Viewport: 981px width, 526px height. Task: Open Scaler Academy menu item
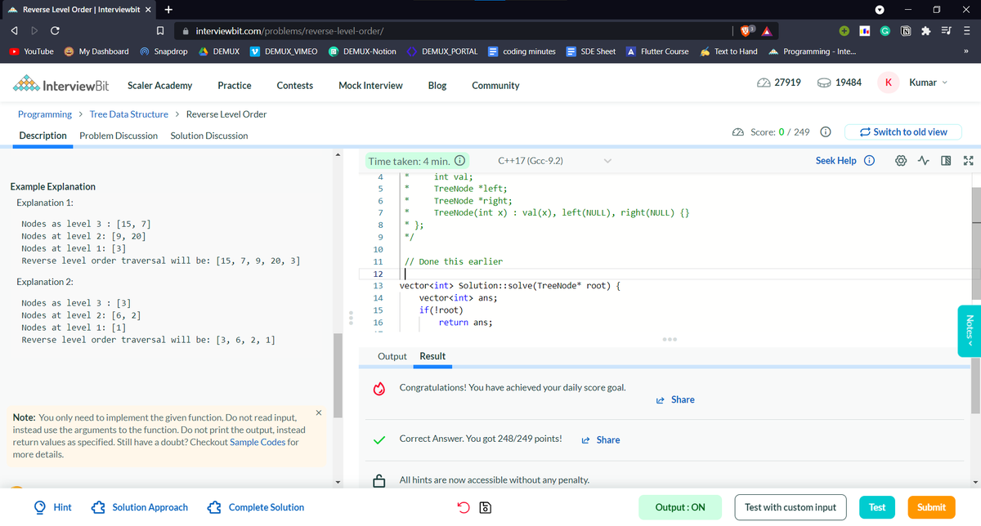coord(159,85)
